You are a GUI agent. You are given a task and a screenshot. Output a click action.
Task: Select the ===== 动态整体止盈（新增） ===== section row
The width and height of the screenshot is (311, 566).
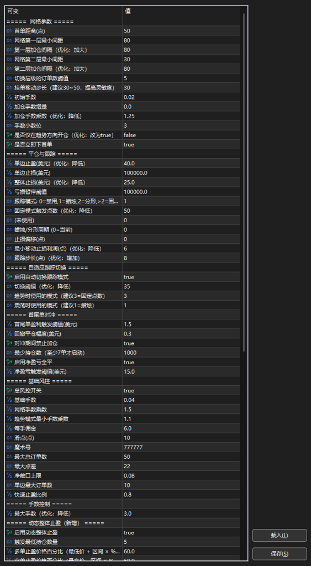tap(122, 523)
